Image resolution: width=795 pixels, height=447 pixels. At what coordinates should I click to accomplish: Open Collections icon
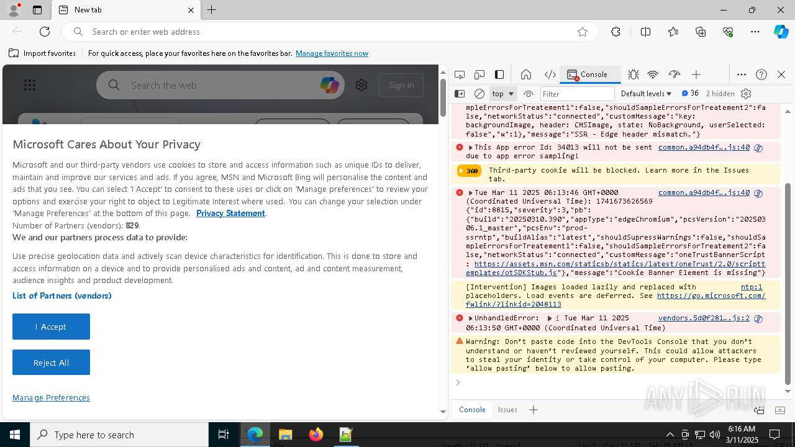[x=701, y=32]
